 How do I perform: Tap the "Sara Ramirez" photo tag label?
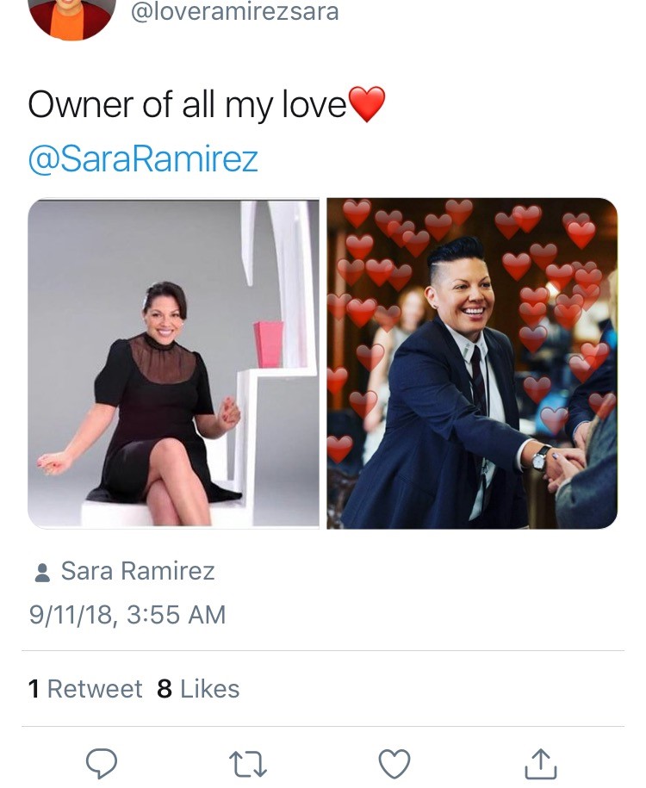138,571
